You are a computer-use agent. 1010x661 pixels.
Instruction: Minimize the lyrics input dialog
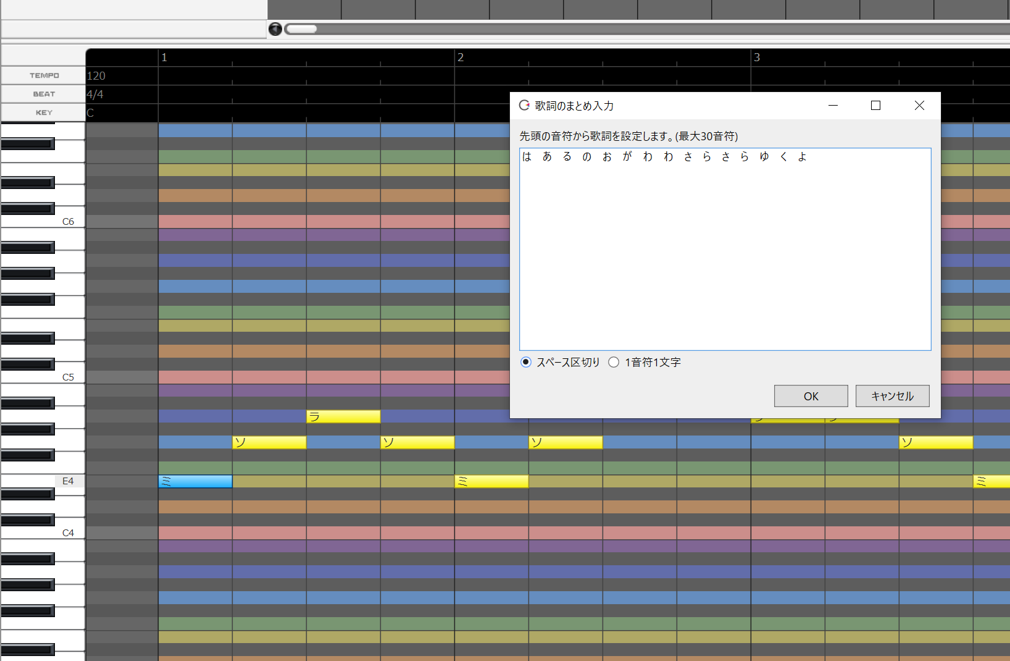click(x=833, y=106)
